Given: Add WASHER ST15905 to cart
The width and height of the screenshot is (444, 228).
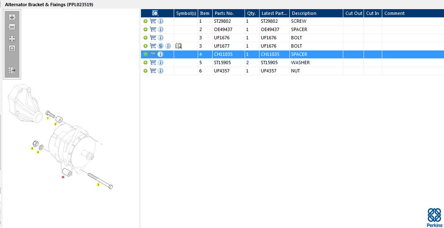Looking at the screenshot, I should coord(153,62).
